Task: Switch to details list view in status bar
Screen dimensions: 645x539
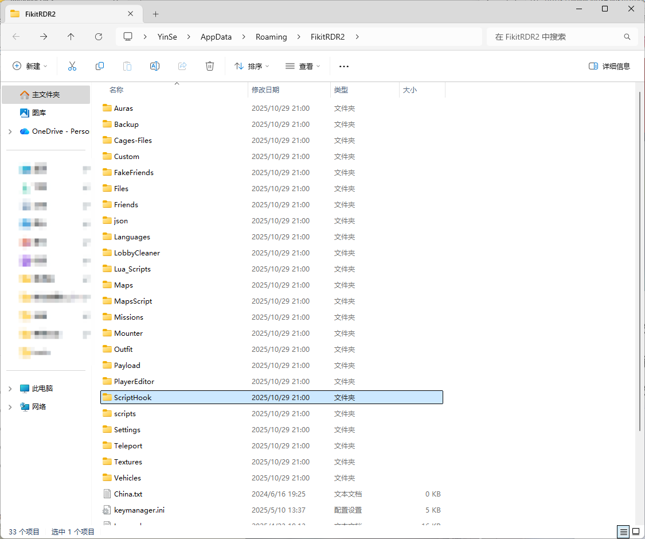Action: (623, 532)
